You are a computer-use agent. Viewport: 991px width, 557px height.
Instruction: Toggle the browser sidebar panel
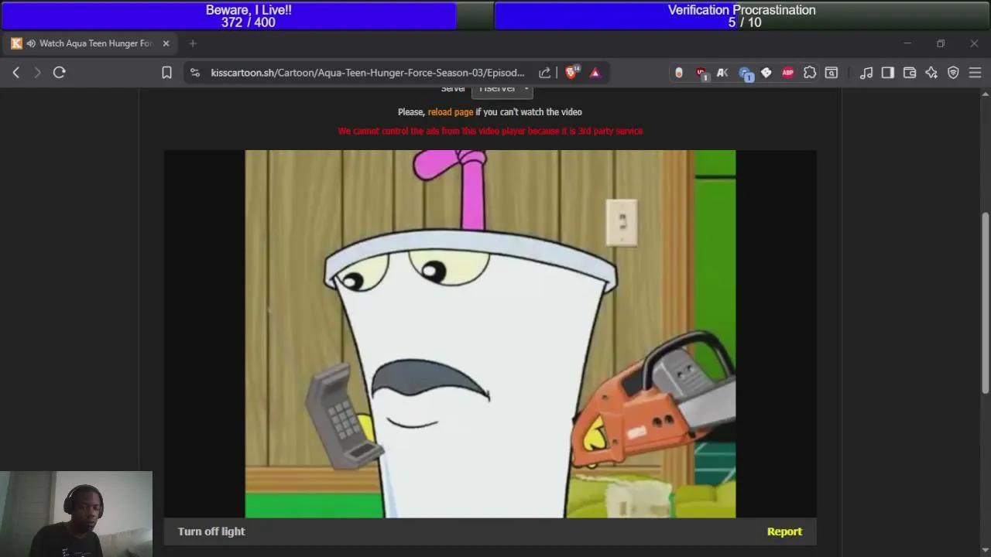click(x=888, y=73)
